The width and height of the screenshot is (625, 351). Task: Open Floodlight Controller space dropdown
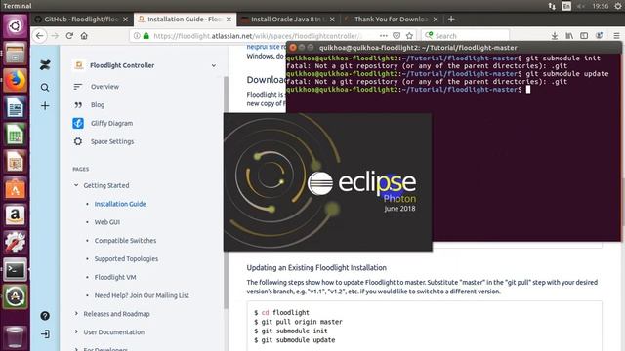pos(214,65)
